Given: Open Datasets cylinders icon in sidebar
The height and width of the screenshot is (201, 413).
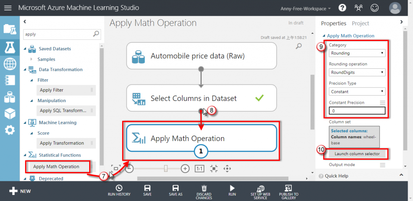Looking at the screenshot, I should 10,97.
